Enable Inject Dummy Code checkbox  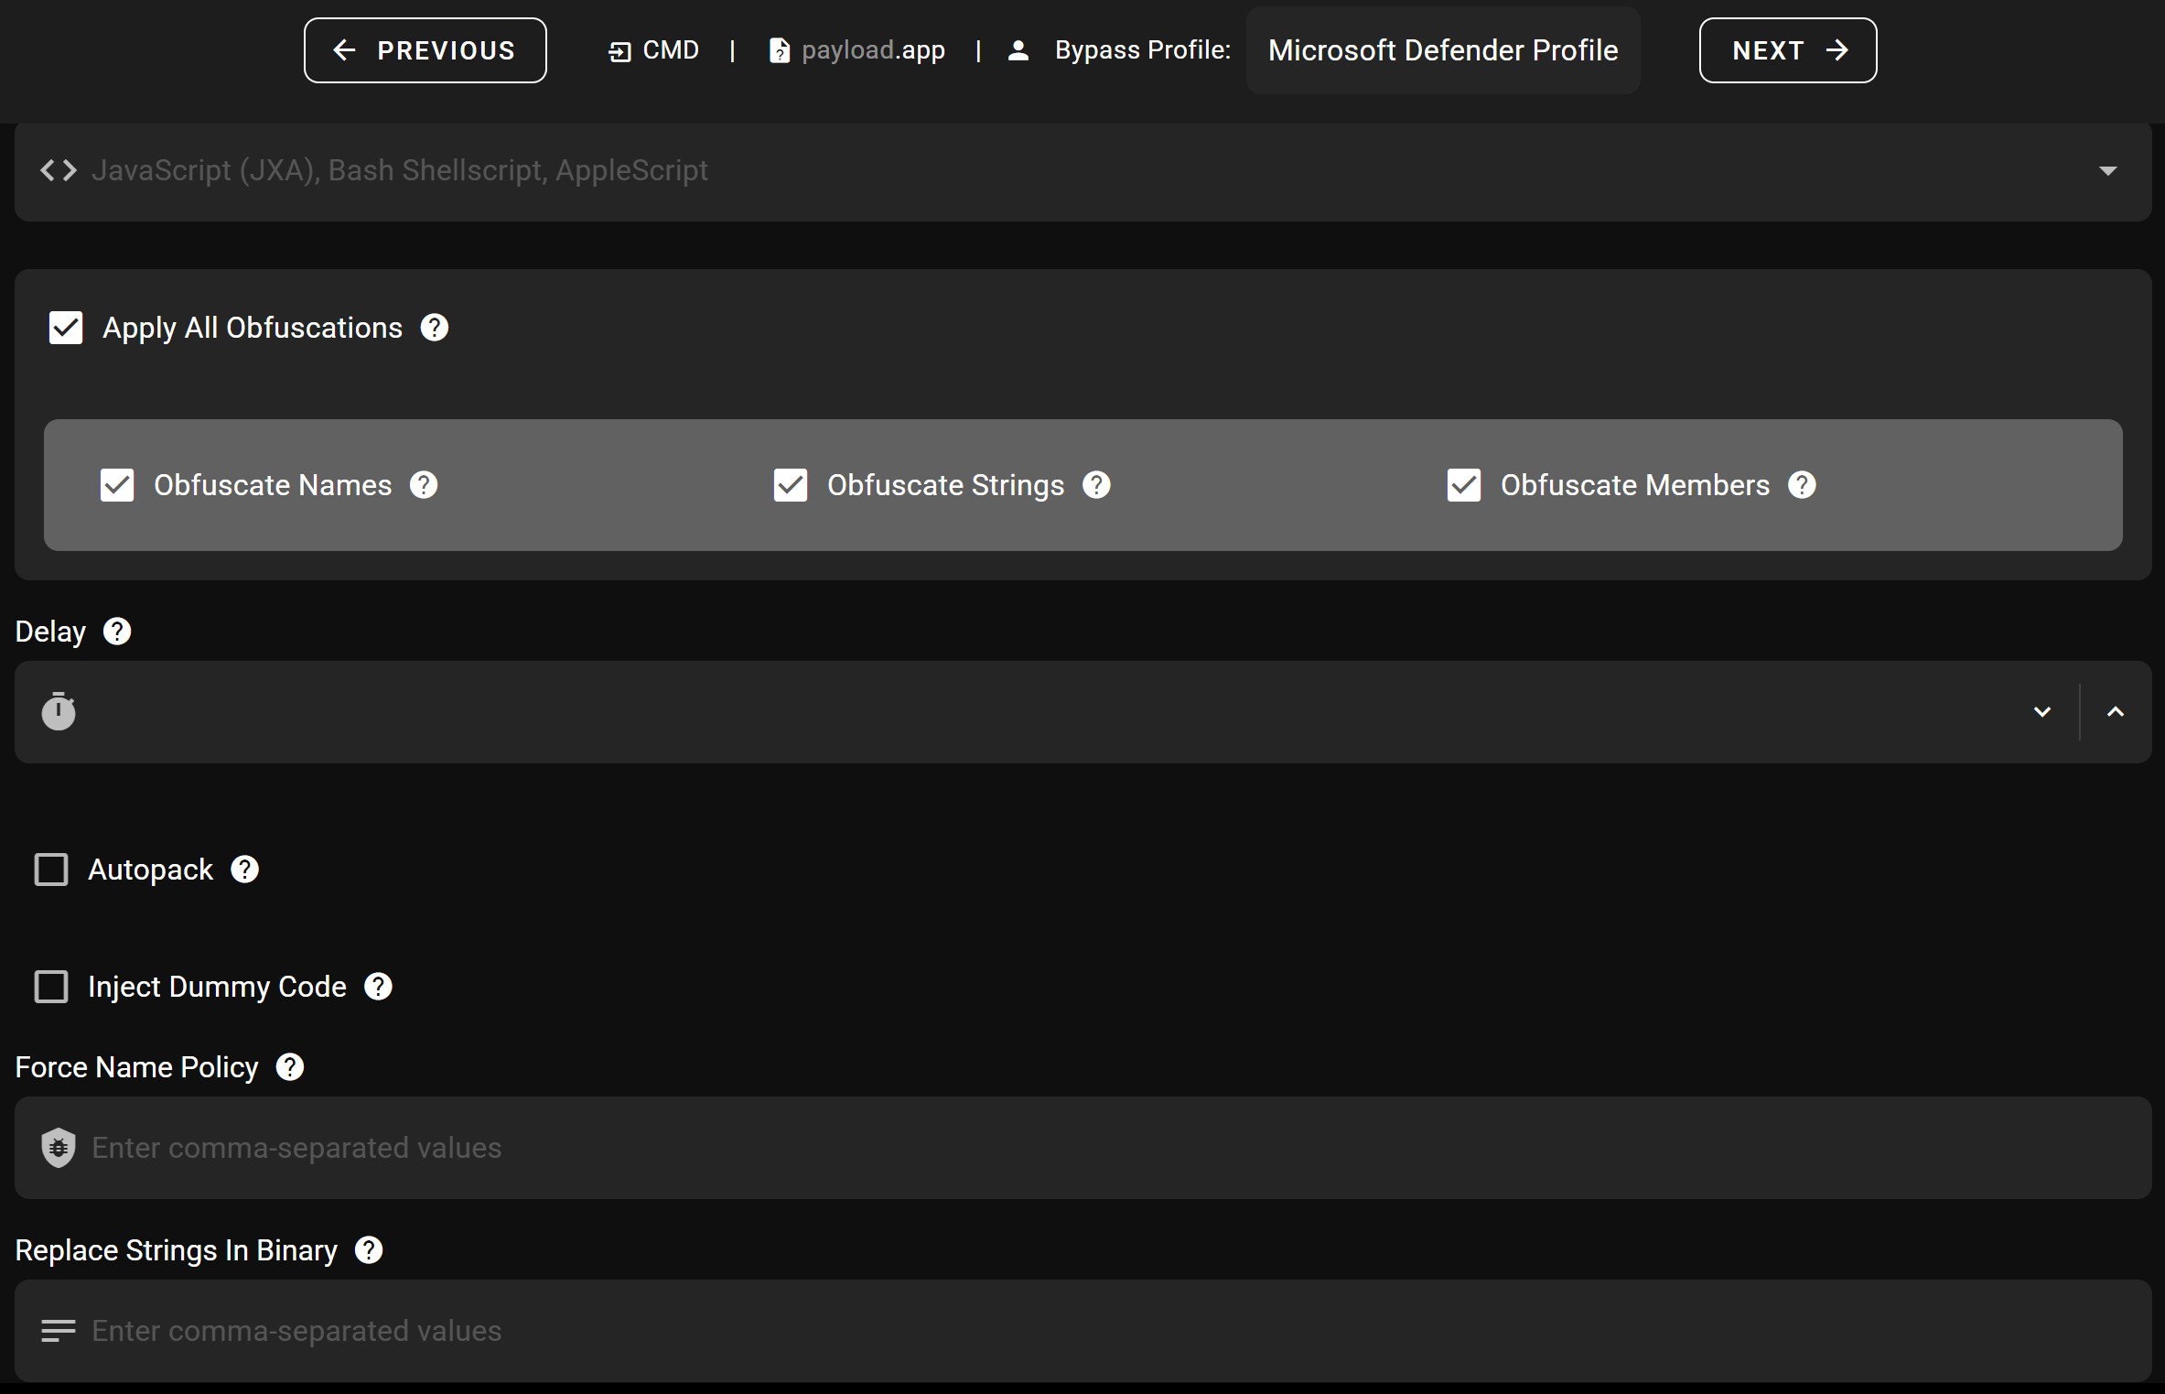(51, 987)
